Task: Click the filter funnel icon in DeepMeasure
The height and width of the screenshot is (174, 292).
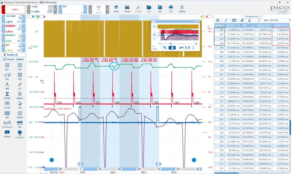Action: coord(259,20)
